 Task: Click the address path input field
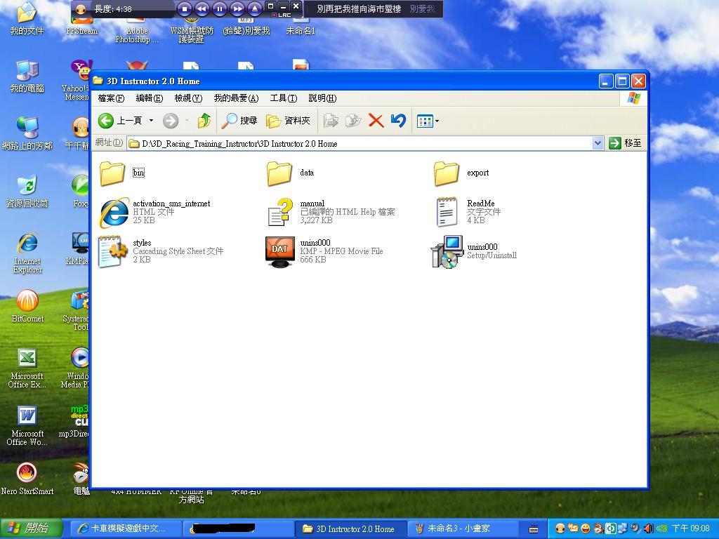[x=358, y=143]
